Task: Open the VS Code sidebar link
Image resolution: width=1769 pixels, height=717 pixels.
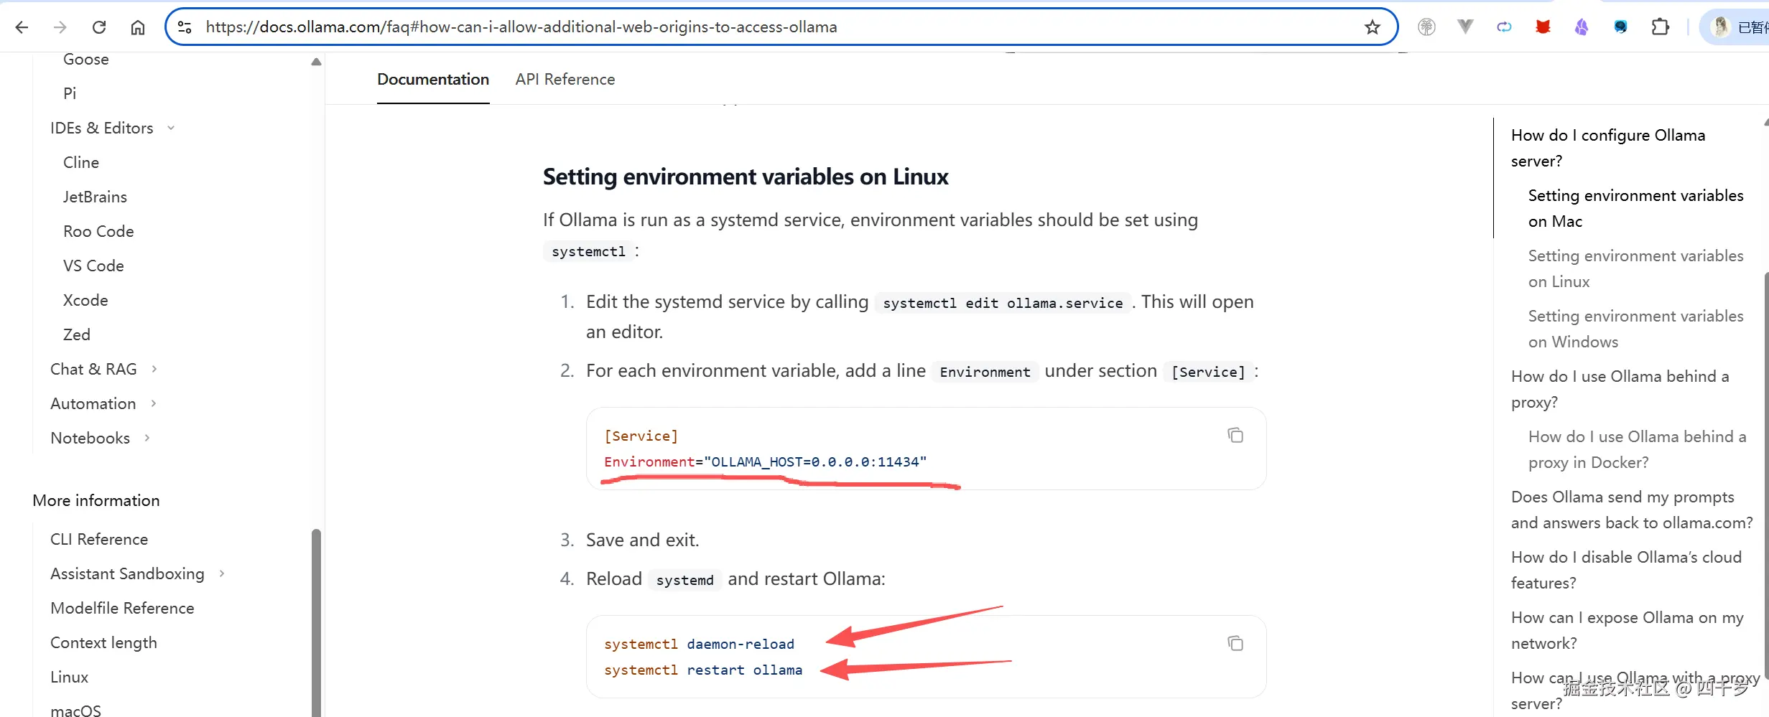Action: [93, 266]
